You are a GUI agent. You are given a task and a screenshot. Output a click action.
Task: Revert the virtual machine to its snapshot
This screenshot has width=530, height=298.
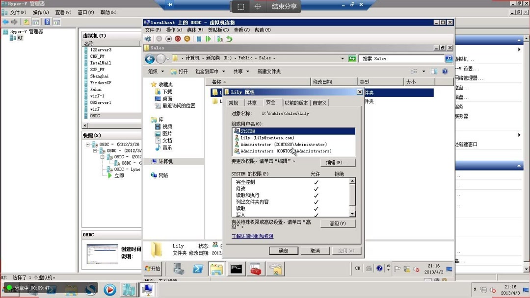pyautogui.click(x=230, y=39)
